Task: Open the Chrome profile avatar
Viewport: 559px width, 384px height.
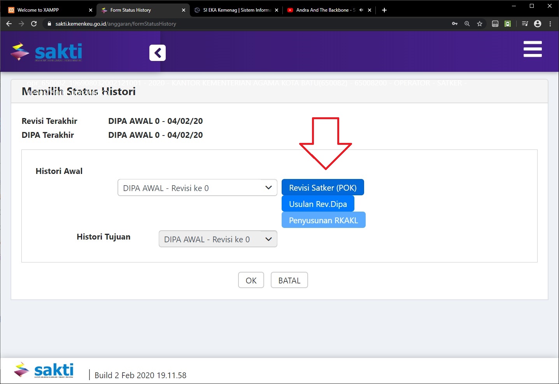Action: point(537,24)
